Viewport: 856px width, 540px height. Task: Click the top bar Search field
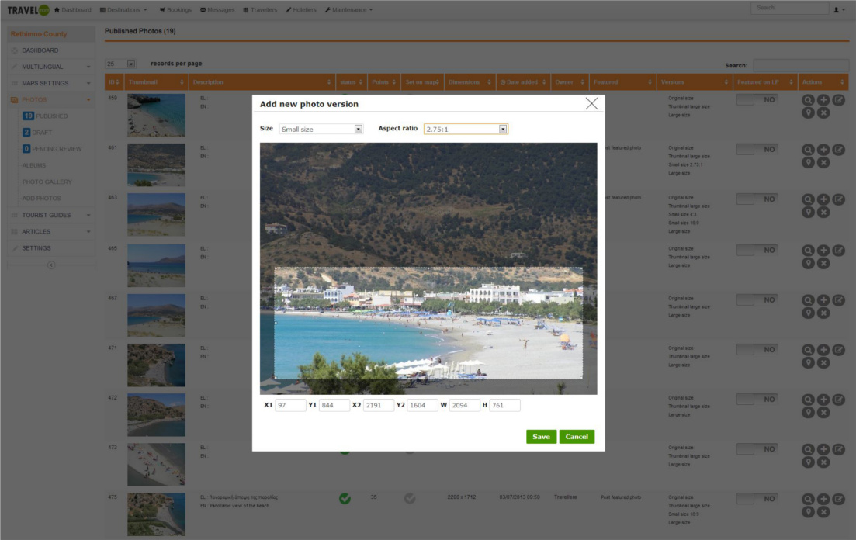click(x=789, y=8)
